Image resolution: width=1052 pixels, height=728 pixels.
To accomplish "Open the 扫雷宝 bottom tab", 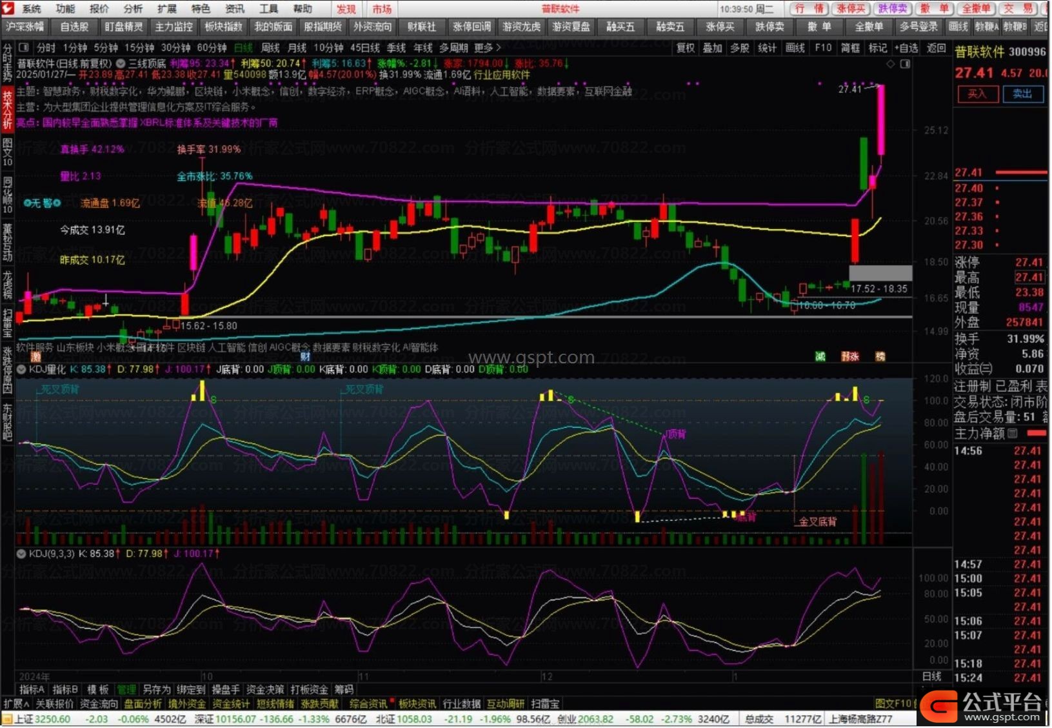I will tap(545, 703).
